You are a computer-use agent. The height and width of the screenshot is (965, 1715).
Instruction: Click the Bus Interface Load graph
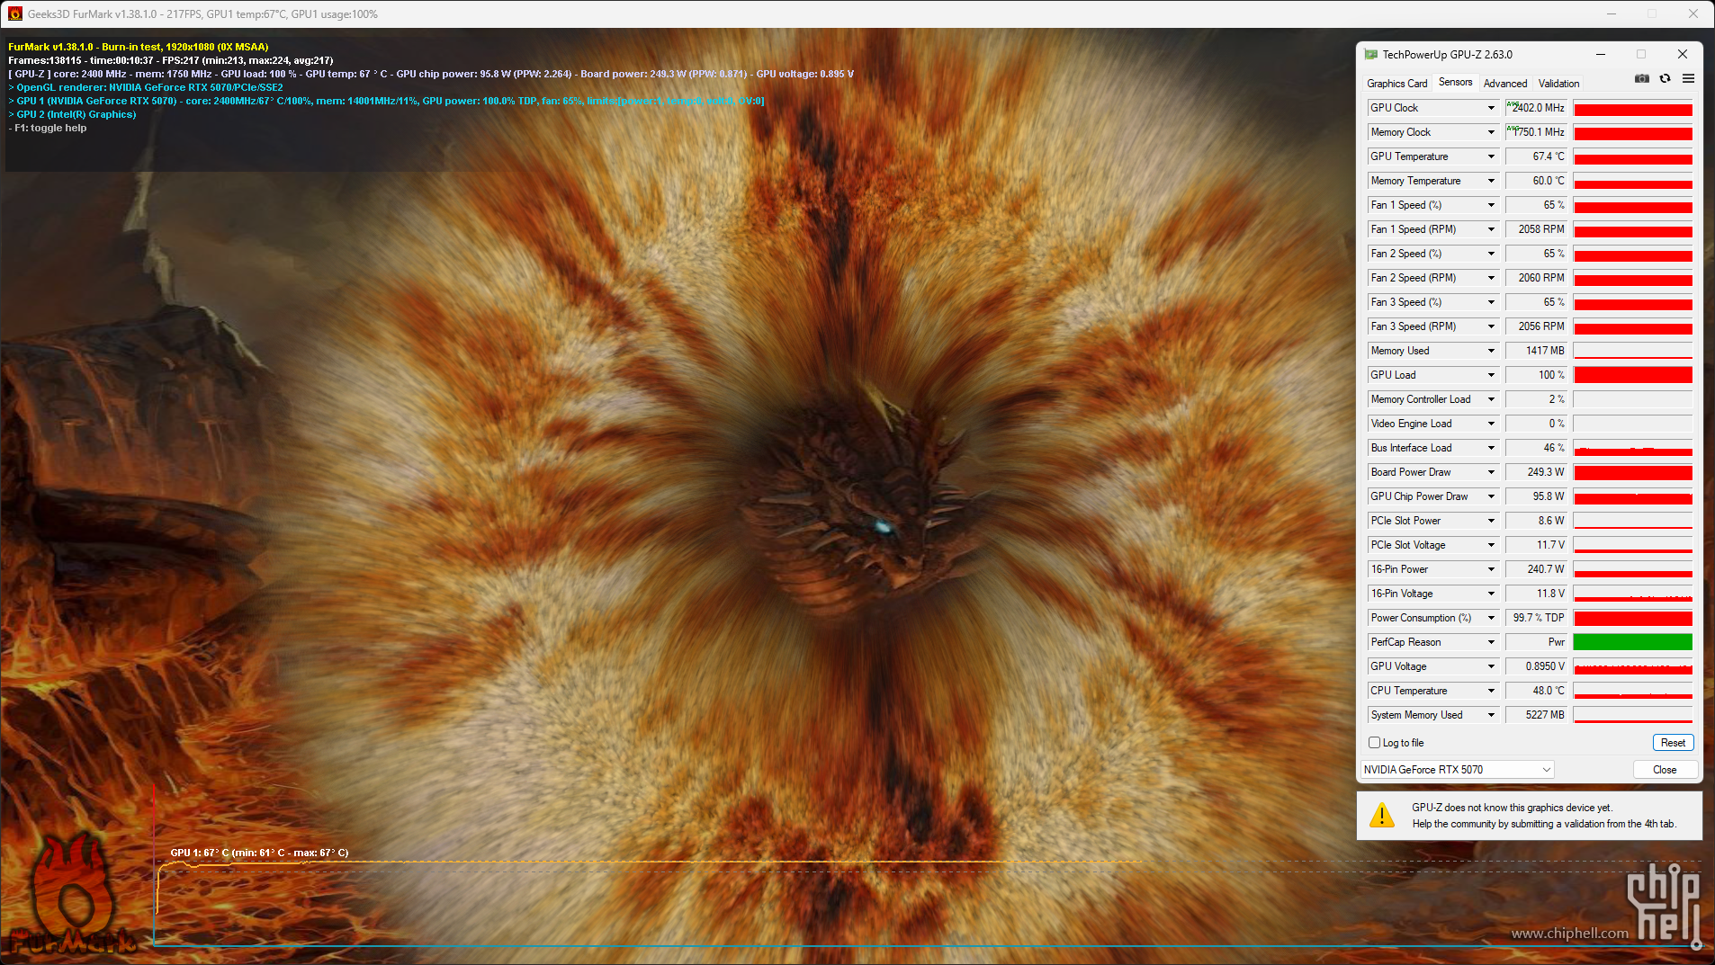(1632, 448)
